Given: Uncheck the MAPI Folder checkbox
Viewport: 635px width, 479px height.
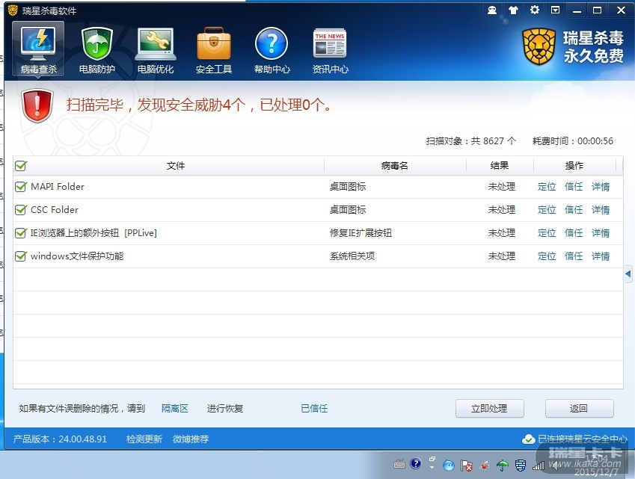Looking at the screenshot, I should 21,187.
